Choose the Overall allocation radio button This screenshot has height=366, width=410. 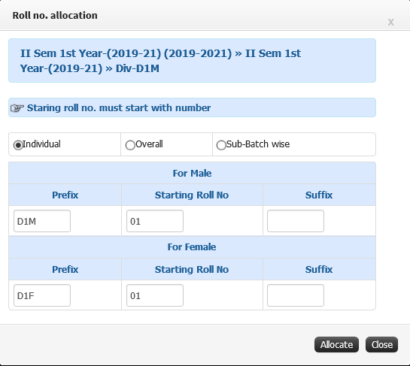130,145
